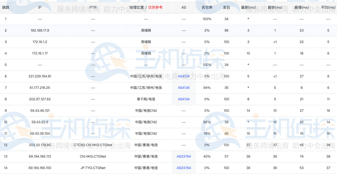Open the AS4134 link for IP 61.177.216.25
This screenshot has width=337, height=174.
(x=184, y=88)
